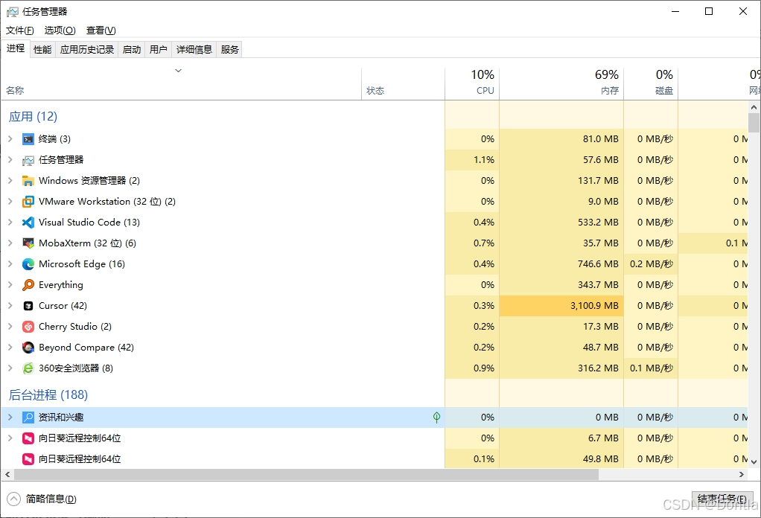
Task: Switch to the 服务 tab
Action: pos(229,49)
